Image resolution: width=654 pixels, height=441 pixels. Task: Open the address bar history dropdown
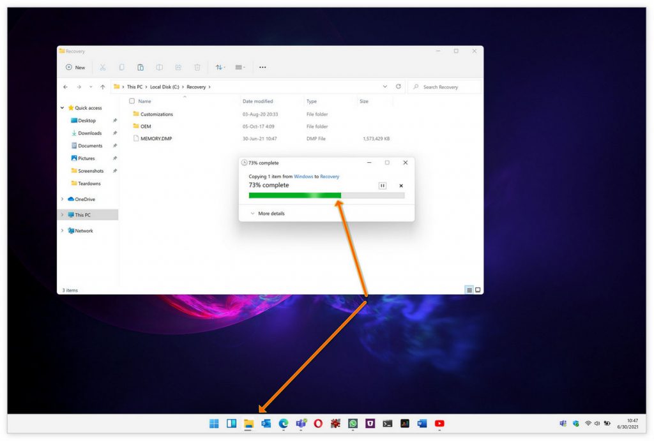(385, 86)
